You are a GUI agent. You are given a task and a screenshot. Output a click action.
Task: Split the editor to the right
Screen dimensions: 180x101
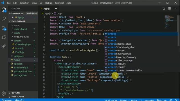coord(169,8)
